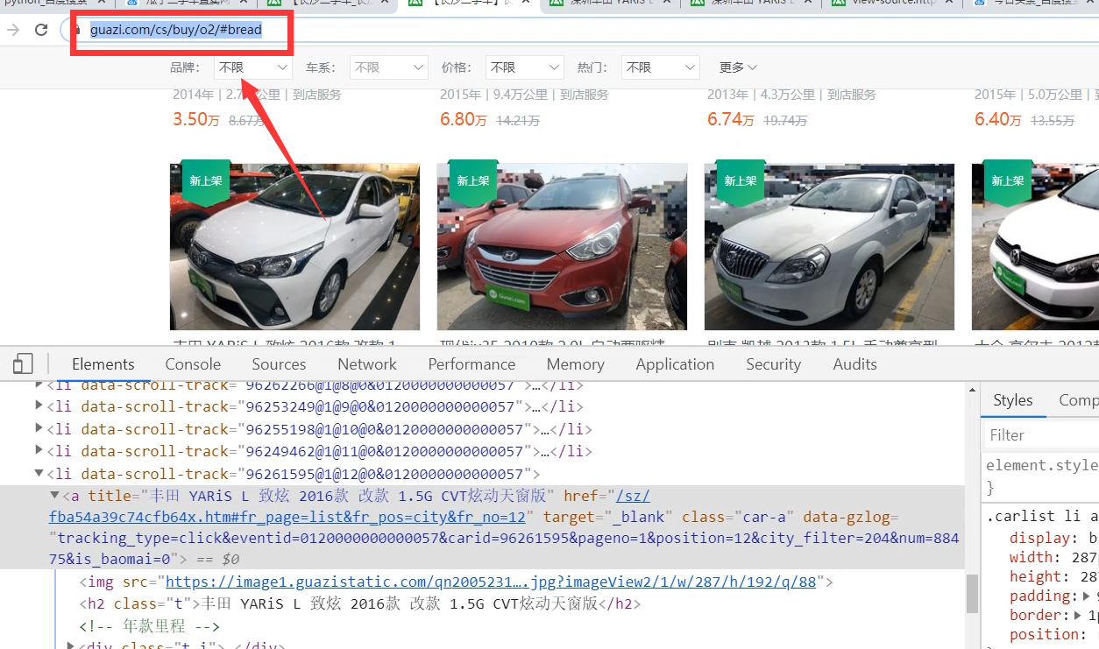Click the .carlist li a selector
The height and width of the screenshot is (649, 1099).
(1041, 517)
